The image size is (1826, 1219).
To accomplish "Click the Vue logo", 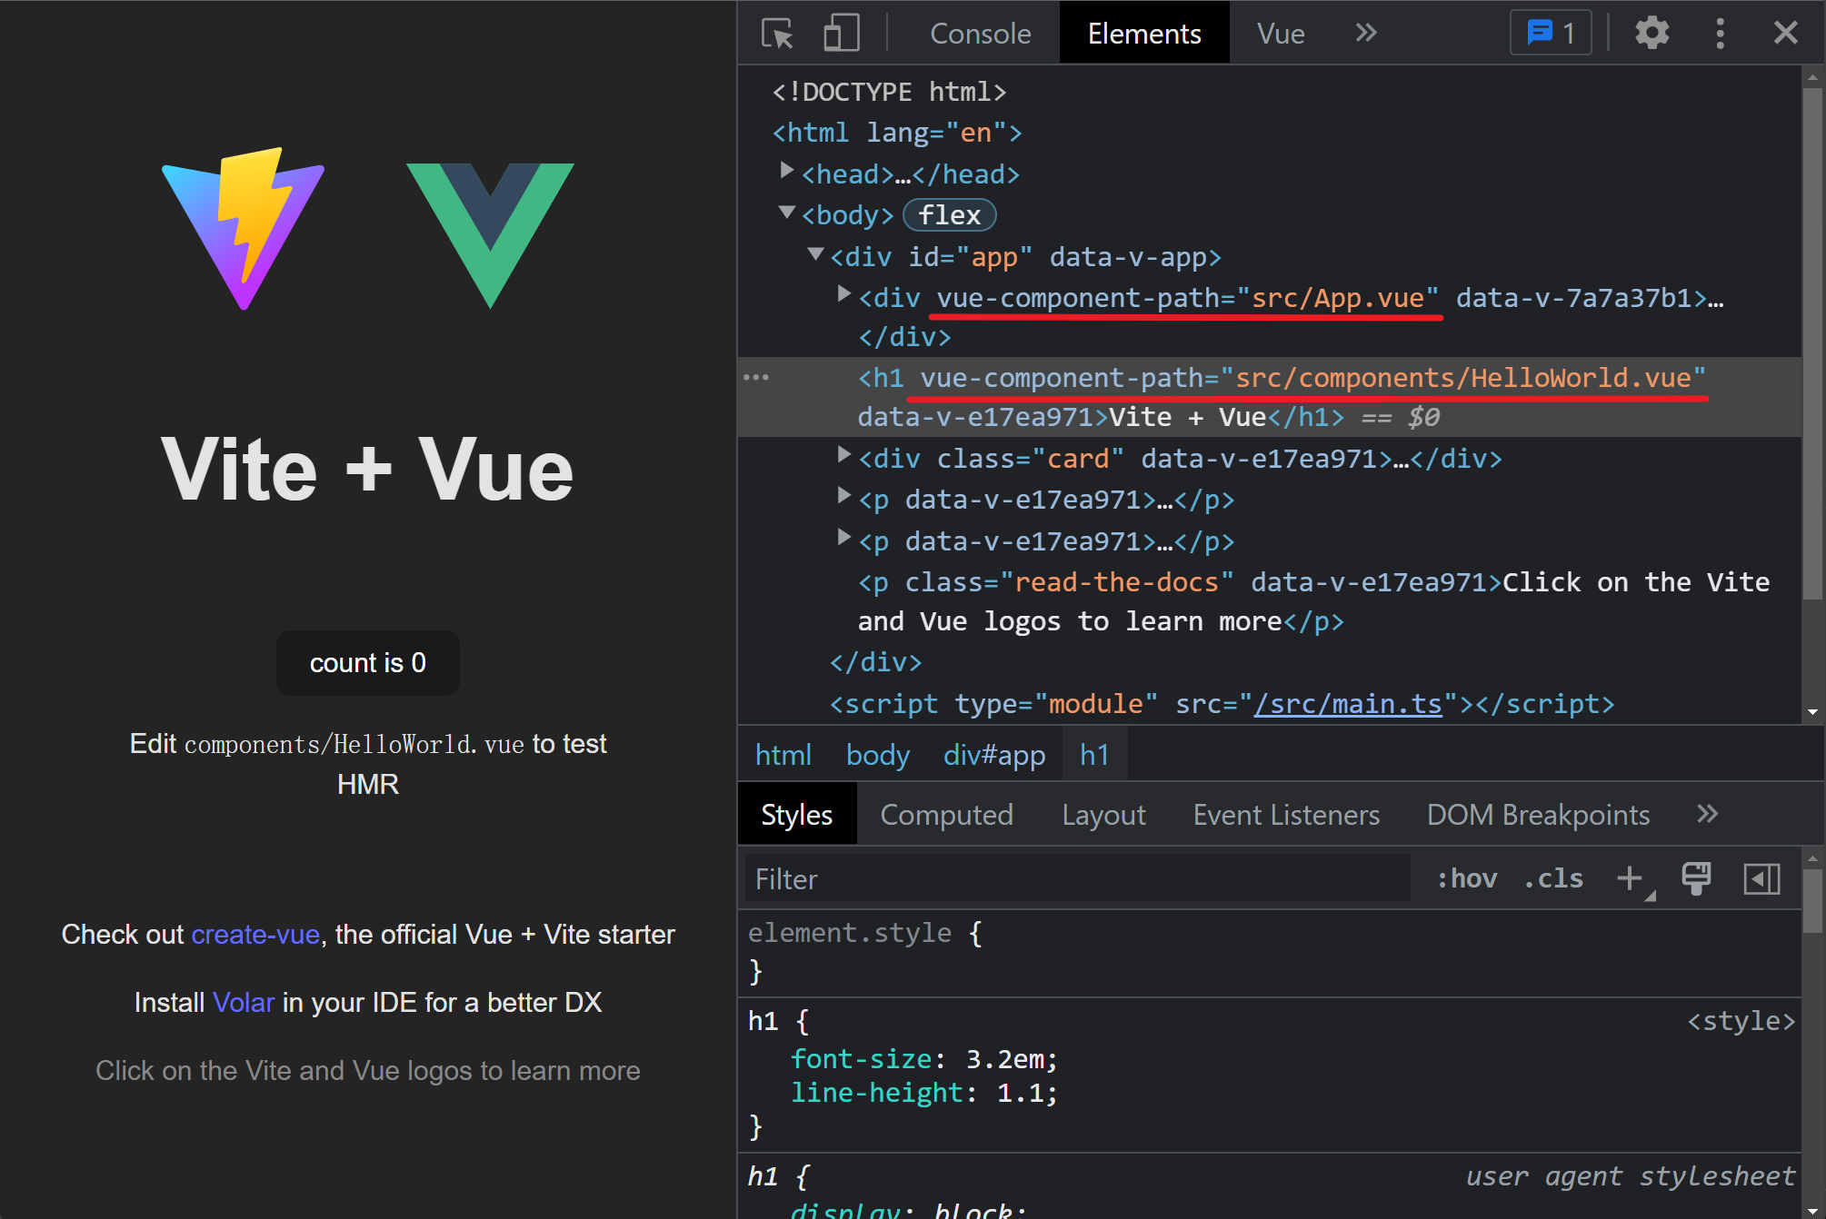I will point(490,234).
